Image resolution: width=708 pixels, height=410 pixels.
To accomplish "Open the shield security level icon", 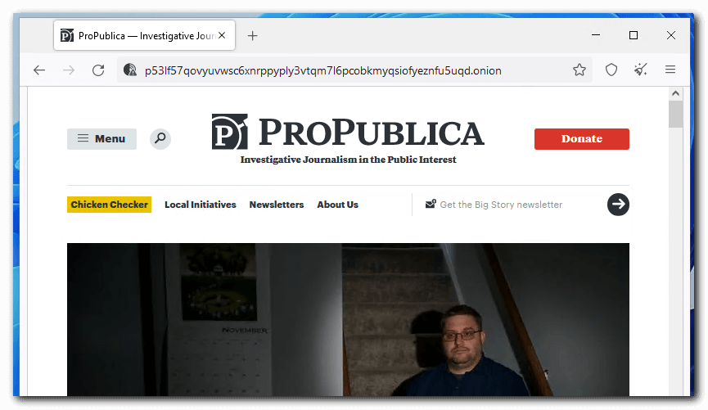I will pyautogui.click(x=611, y=70).
